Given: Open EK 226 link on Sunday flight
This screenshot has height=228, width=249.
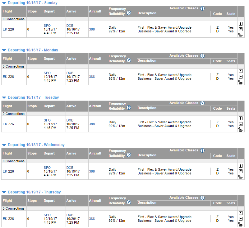Looking at the screenshot, I should click(8, 30).
